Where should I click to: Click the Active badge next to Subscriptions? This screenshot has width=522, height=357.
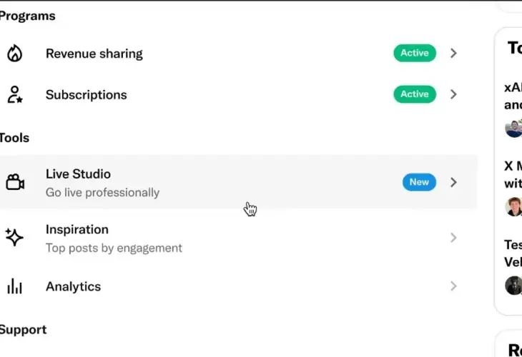tap(415, 94)
